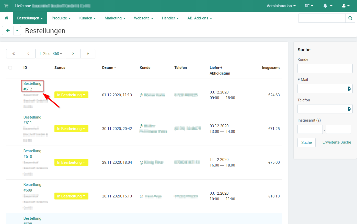Change status of order #610 via In Bearbeitung
Image resolution: width=357 pixels, height=224 pixels.
[x=71, y=162]
